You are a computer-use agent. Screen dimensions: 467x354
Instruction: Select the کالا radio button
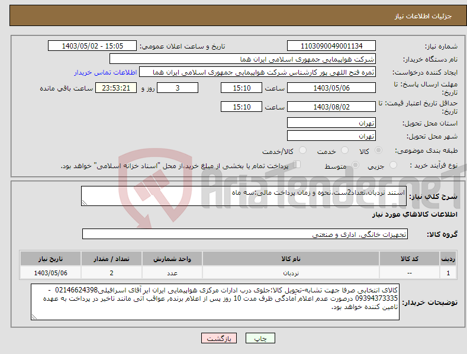click(x=378, y=150)
